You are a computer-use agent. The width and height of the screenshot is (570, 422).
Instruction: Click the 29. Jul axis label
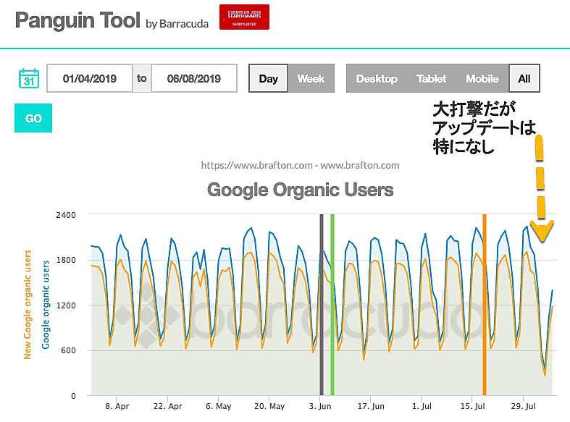[x=523, y=406]
